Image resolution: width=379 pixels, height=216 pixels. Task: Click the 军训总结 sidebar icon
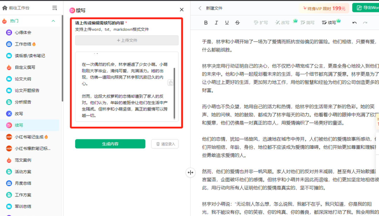[9, 206]
